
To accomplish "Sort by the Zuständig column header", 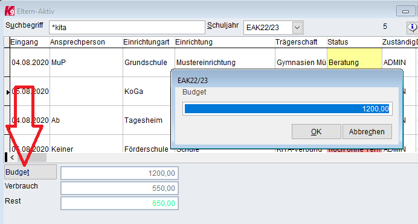I will (399, 42).
